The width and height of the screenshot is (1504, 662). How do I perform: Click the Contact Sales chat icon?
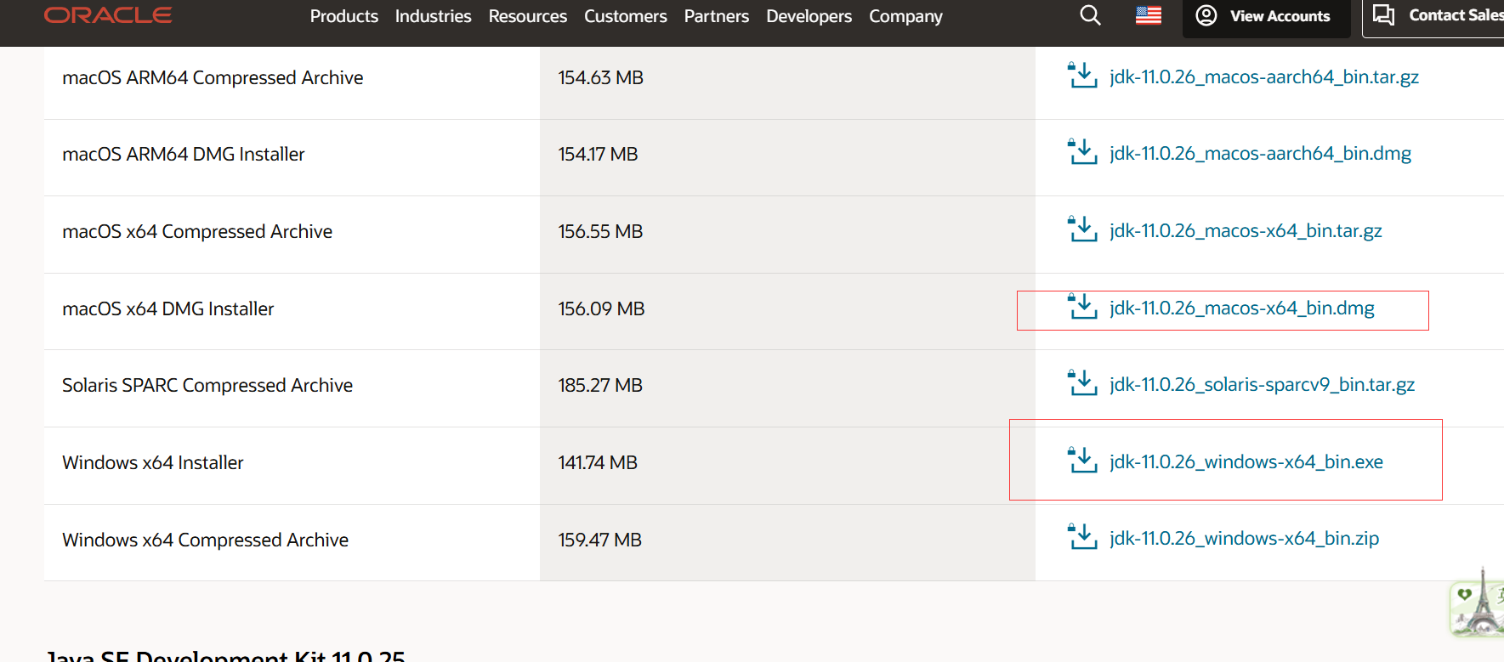pos(1383,15)
